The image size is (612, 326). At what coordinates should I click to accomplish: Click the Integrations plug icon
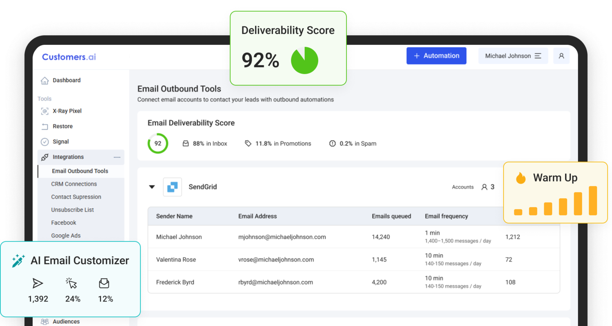[44, 157]
